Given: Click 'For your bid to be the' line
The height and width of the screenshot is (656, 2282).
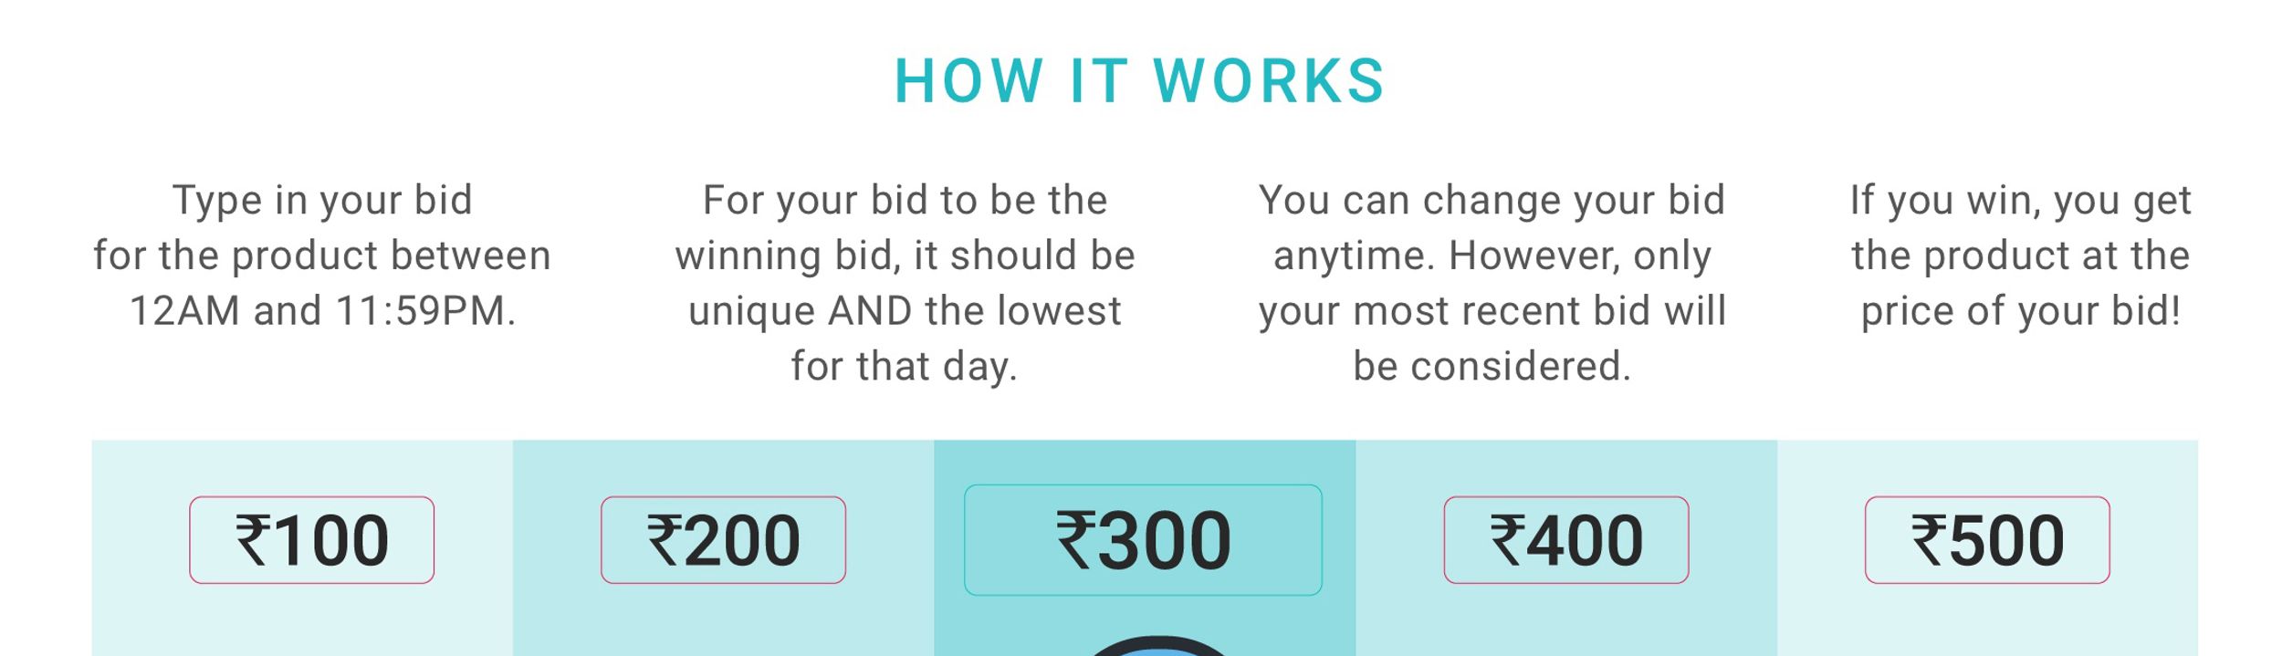Looking at the screenshot, I should (x=905, y=201).
